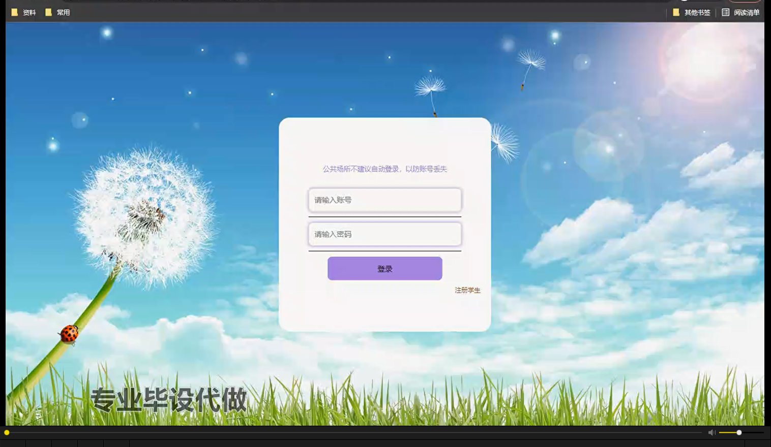Mute the video with the speaker icon
The image size is (771, 447).
click(x=711, y=432)
